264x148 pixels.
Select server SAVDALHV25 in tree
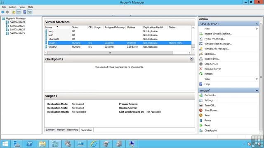[17, 33]
